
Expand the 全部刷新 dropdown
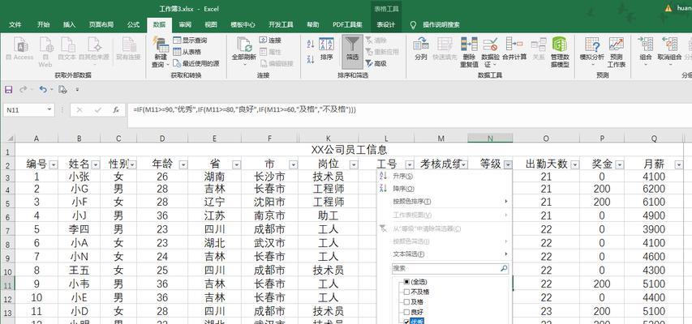(244, 64)
